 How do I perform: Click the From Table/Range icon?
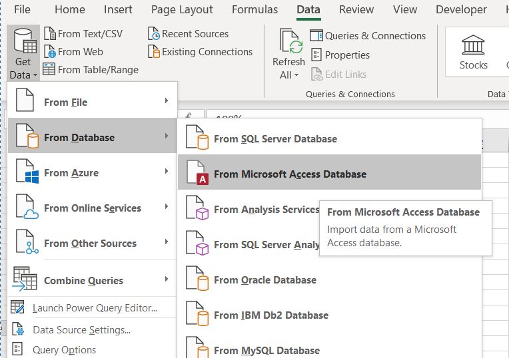coord(49,69)
